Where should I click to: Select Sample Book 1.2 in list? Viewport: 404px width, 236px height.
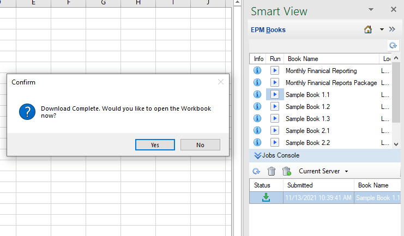[x=307, y=106]
